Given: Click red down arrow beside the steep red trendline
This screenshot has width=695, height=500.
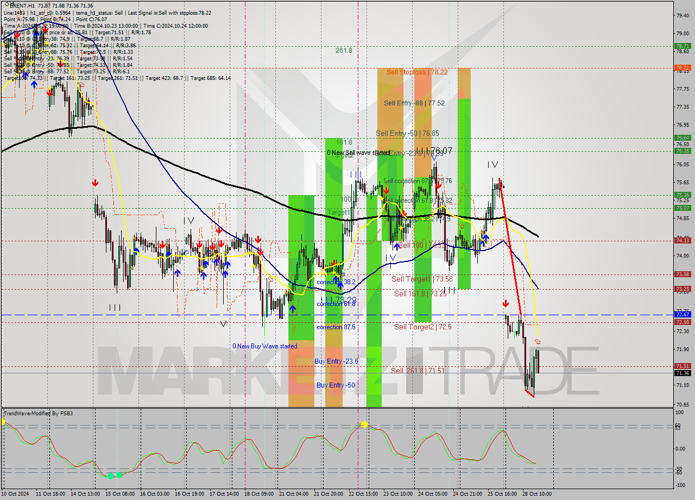Looking at the screenshot, I should [506, 303].
